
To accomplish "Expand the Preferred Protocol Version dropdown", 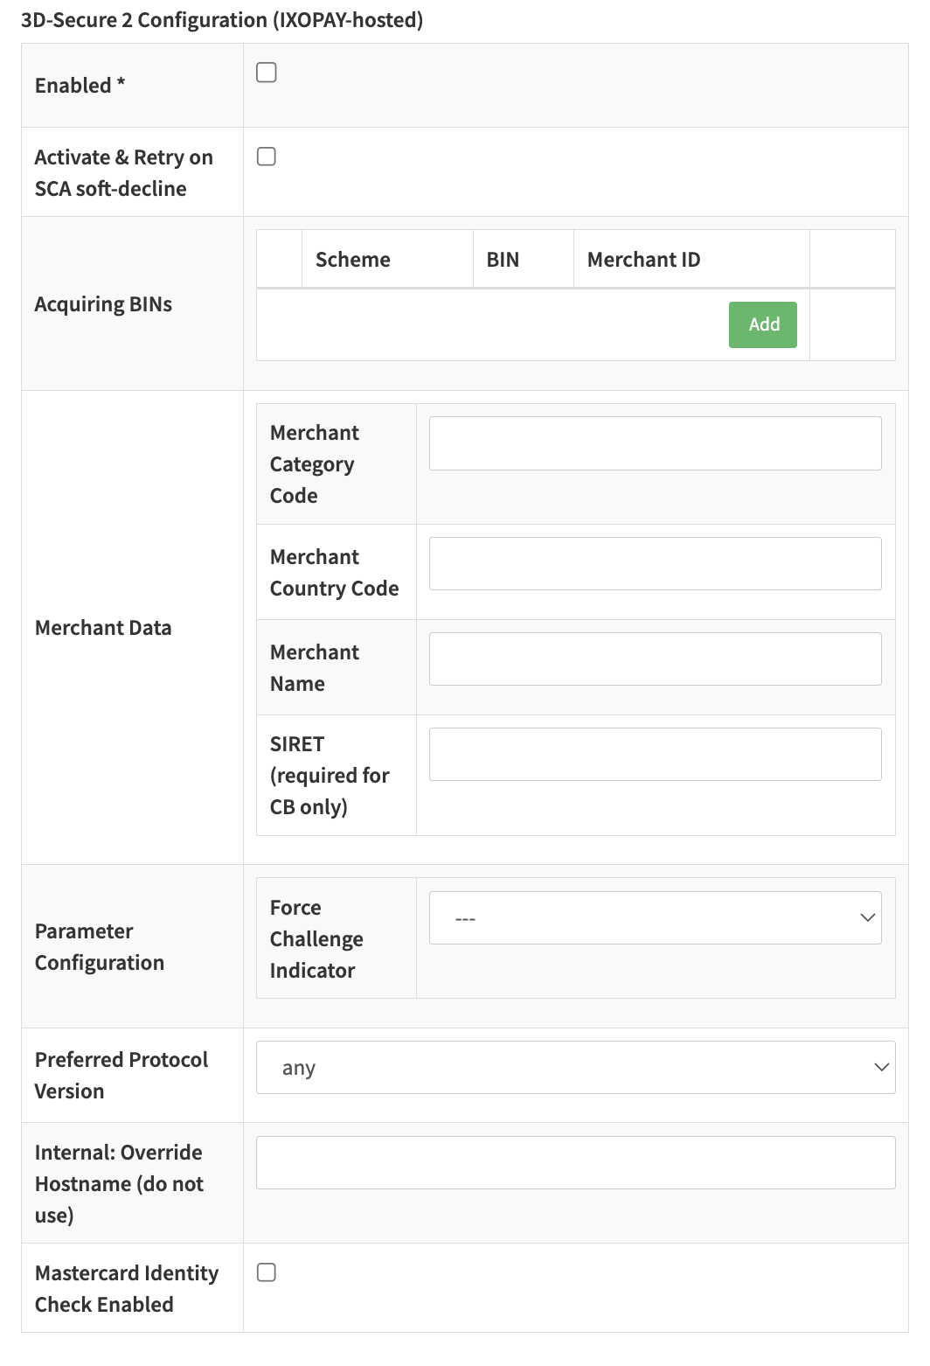I will [575, 1068].
